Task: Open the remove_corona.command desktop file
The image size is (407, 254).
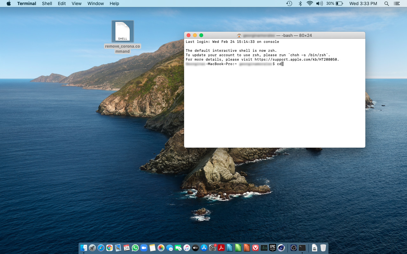Action: (122, 31)
